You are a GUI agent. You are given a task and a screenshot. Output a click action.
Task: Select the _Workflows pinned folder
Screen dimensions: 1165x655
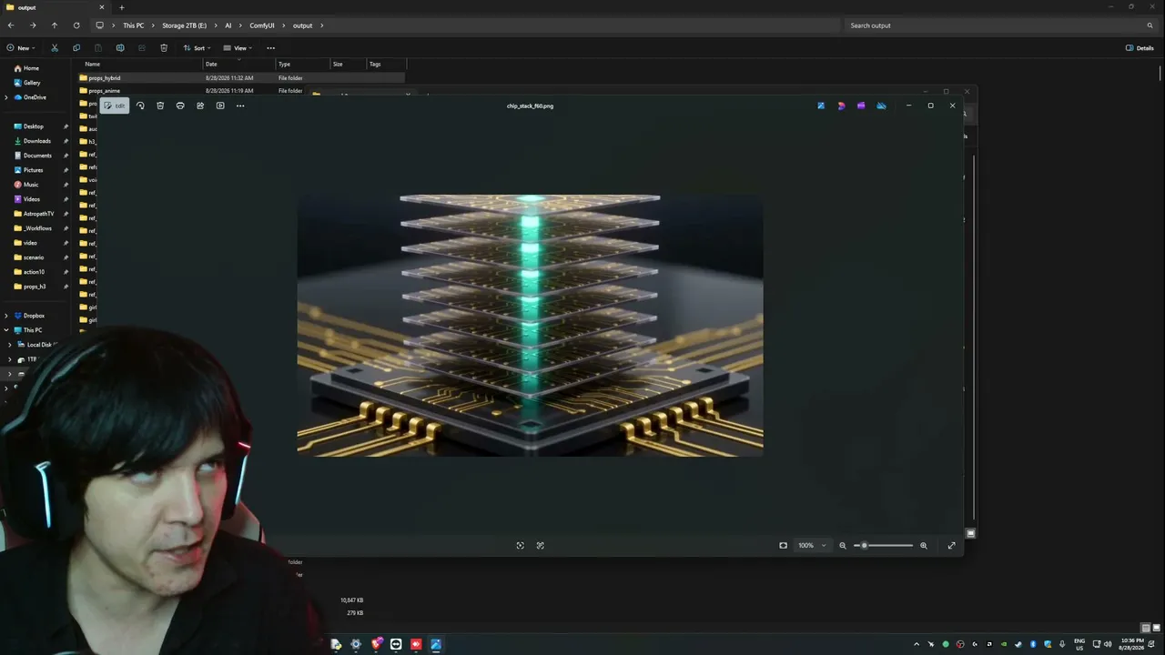click(x=37, y=228)
